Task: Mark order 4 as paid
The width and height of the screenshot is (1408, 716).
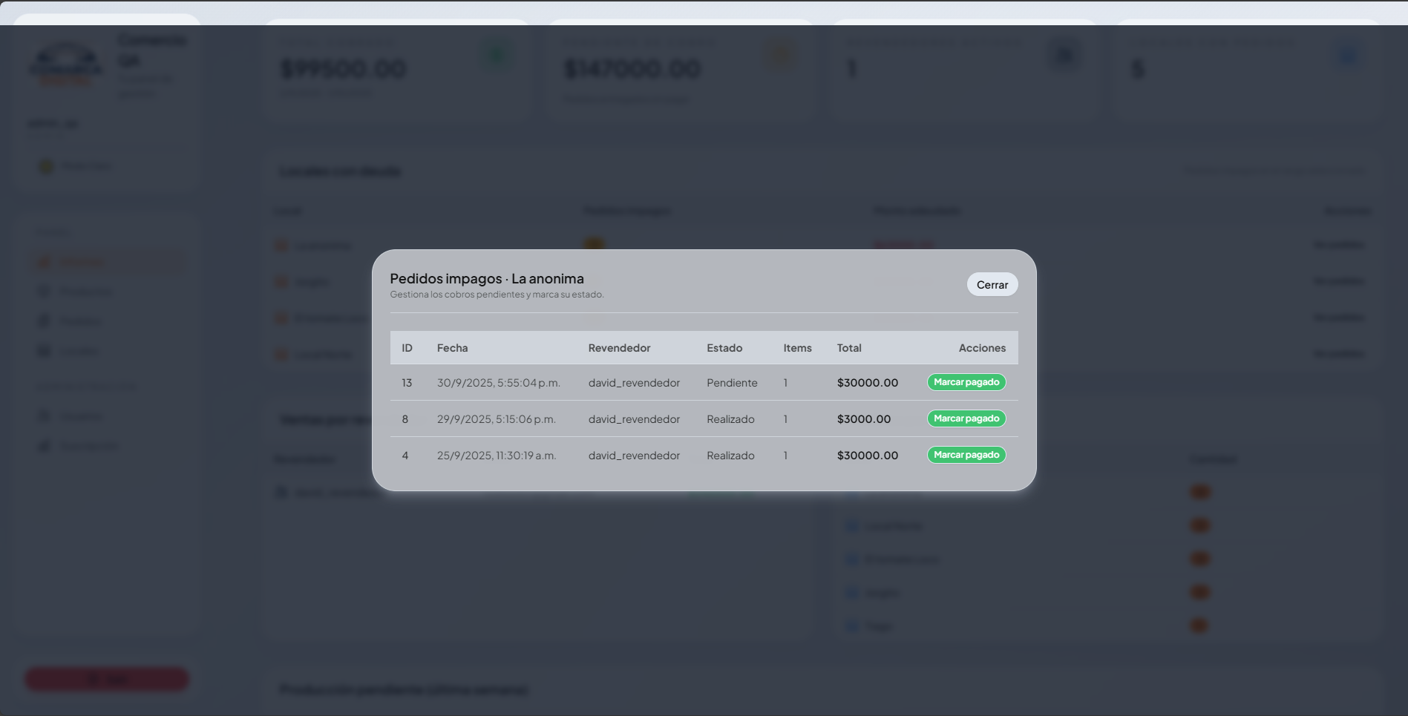Action: [x=966, y=455]
